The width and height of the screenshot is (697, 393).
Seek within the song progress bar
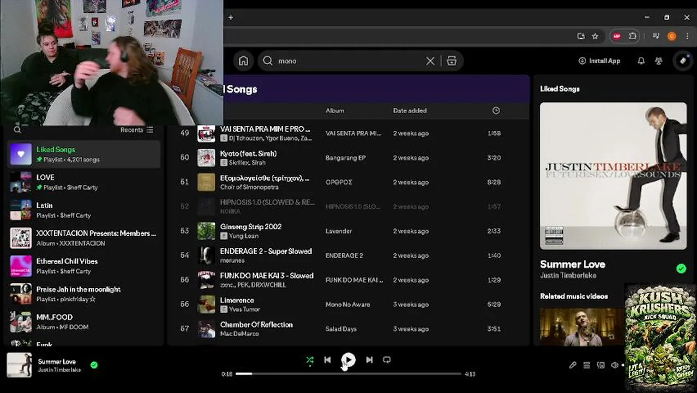[348, 374]
